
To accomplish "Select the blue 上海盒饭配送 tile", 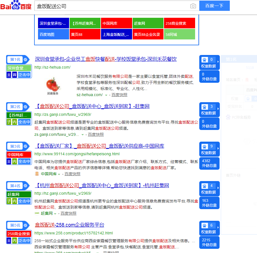I will tap(116, 34).
